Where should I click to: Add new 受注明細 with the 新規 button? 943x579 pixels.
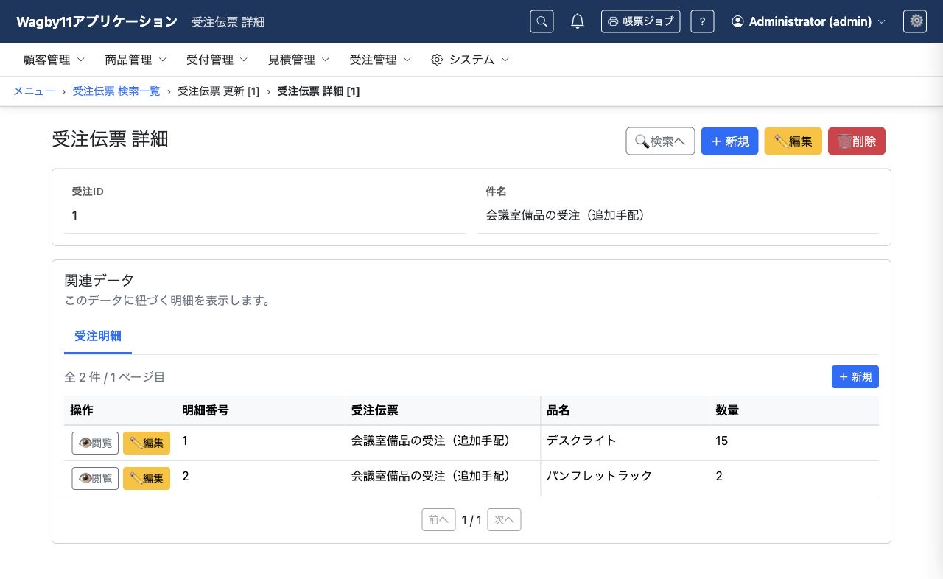point(855,377)
